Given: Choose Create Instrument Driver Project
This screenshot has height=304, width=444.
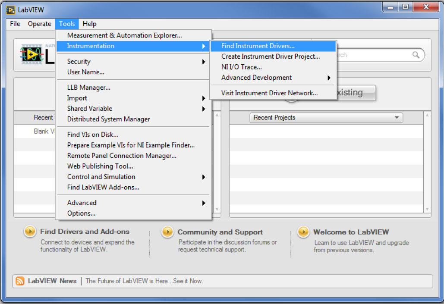Looking at the screenshot, I should point(271,56).
